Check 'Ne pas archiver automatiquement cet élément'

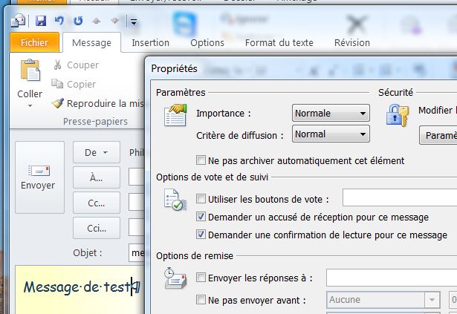click(201, 160)
